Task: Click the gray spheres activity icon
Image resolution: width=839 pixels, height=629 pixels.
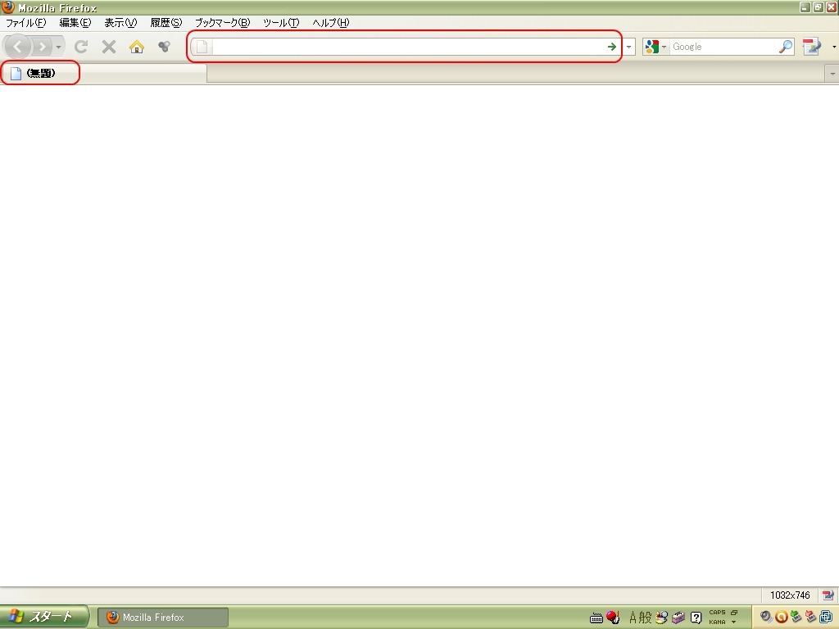Action: coord(164,47)
